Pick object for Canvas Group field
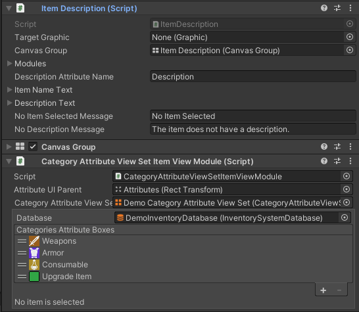The image size is (359, 312). click(350, 50)
